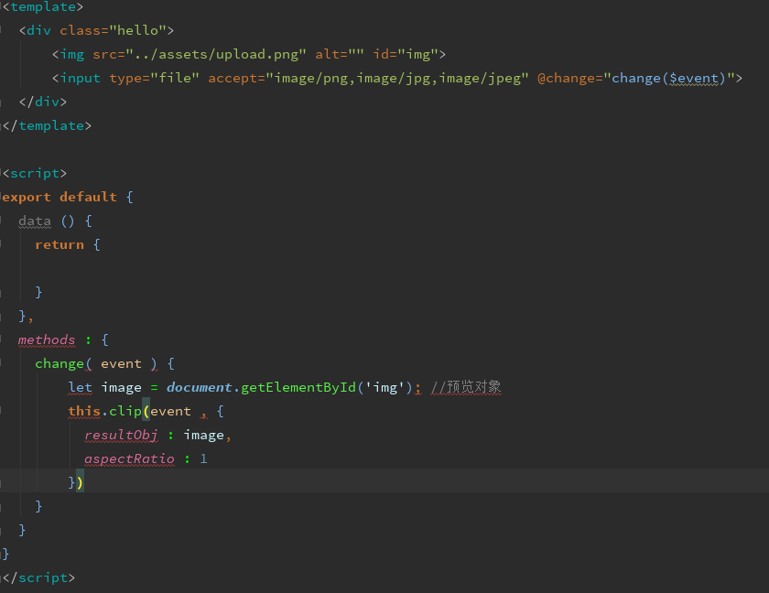
Task: Click the Chinese comment //预览对象
Action: [466, 387]
